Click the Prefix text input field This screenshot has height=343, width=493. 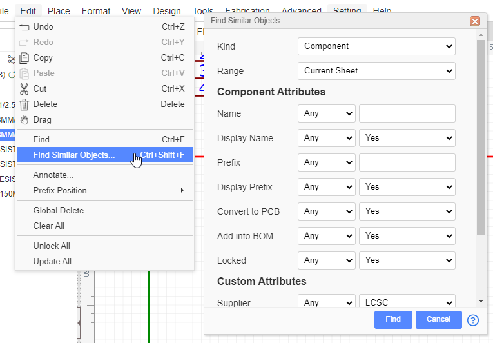point(407,162)
